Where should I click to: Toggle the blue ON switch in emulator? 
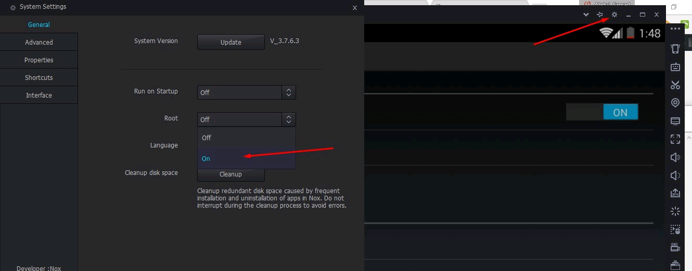(620, 112)
